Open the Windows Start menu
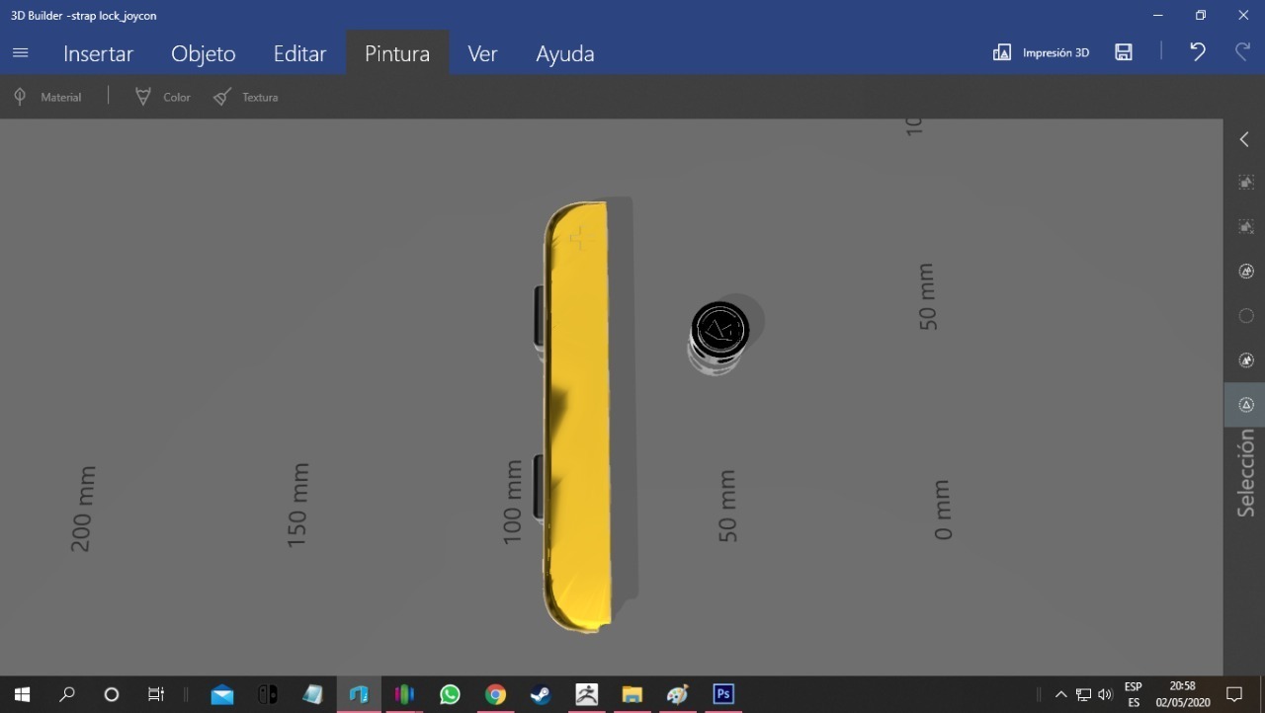Image resolution: width=1265 pixels, height=713 pixels. pos(22,694)
